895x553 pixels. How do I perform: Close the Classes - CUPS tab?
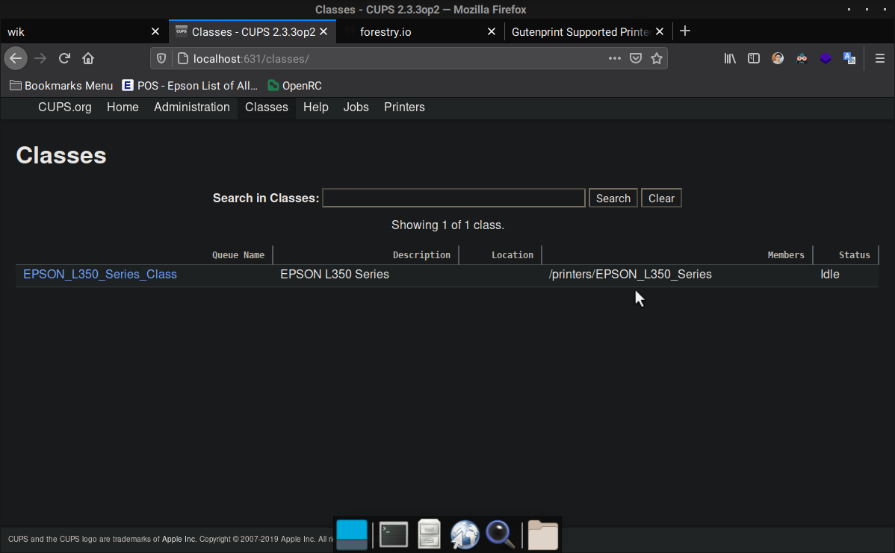323,32
